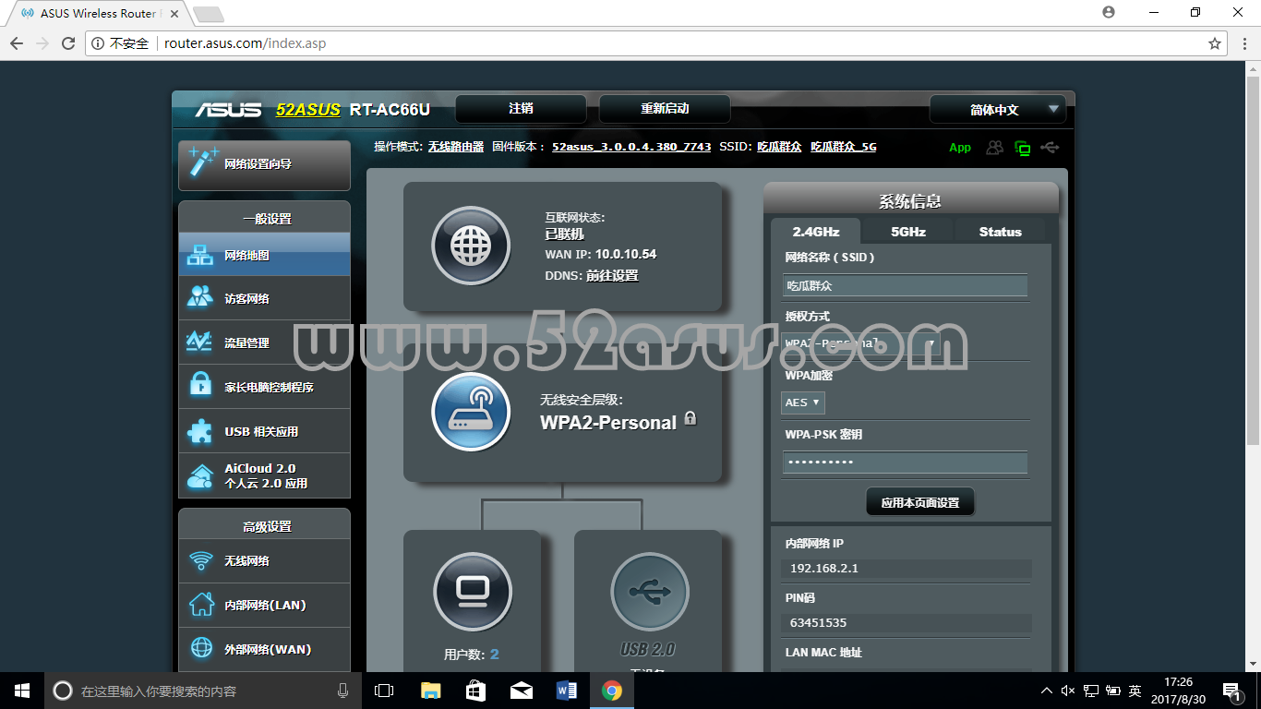Click the Wireless Wi-Fi signal icon
This screenshot has width=1261, height=709.
point(200,560)
